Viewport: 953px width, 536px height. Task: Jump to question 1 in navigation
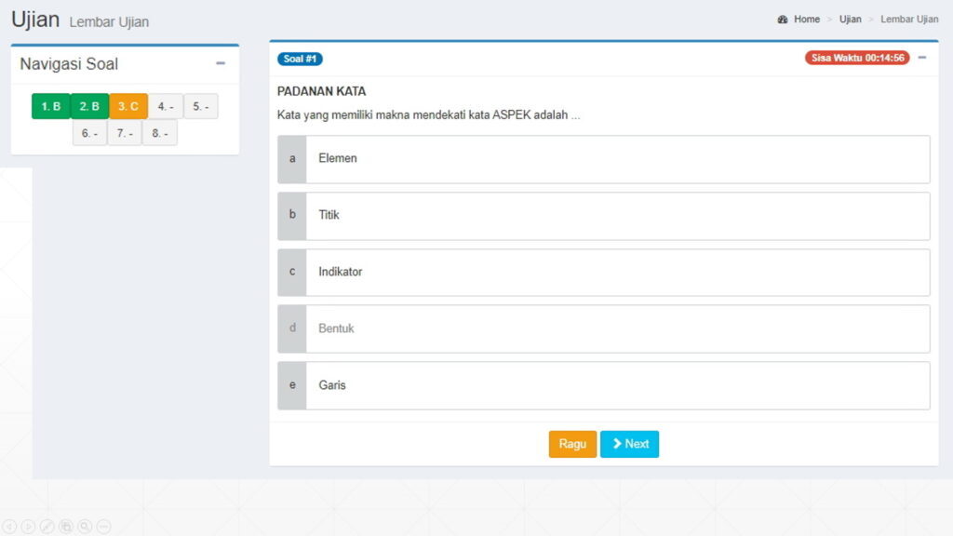pyautogui.click(x=51, y=107)
